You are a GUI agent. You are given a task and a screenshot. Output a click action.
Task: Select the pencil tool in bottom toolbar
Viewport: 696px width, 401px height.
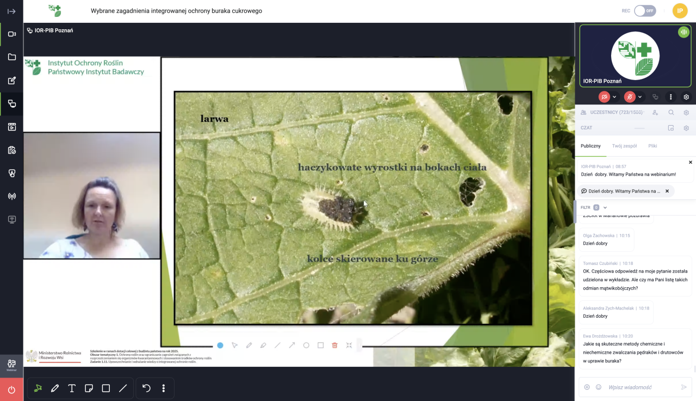pos(55,388)
